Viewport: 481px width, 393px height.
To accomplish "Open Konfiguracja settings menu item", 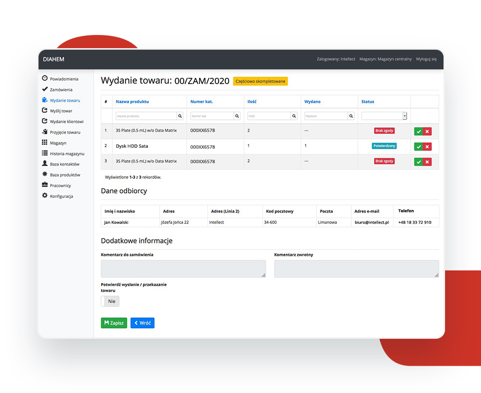I will click(x=61, y=196).
